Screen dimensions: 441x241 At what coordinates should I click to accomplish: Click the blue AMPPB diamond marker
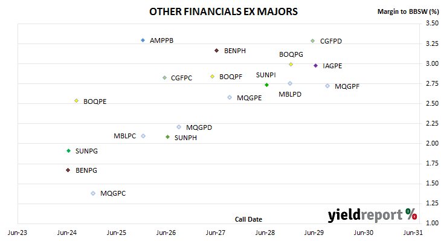(143, 40)
